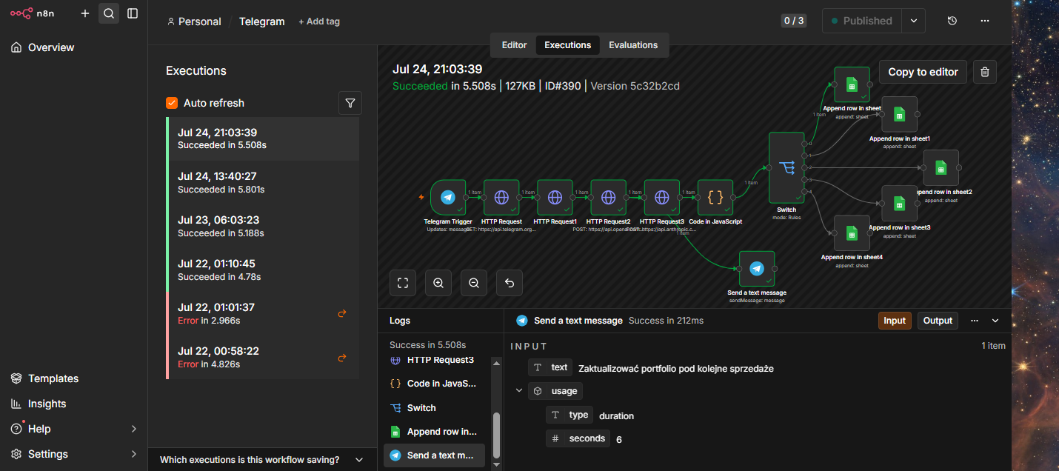This screenshot has height=471, width=1059.
Task: Fit the workflow view to screen
Action: pyautogui.click(x=403, y=283)
